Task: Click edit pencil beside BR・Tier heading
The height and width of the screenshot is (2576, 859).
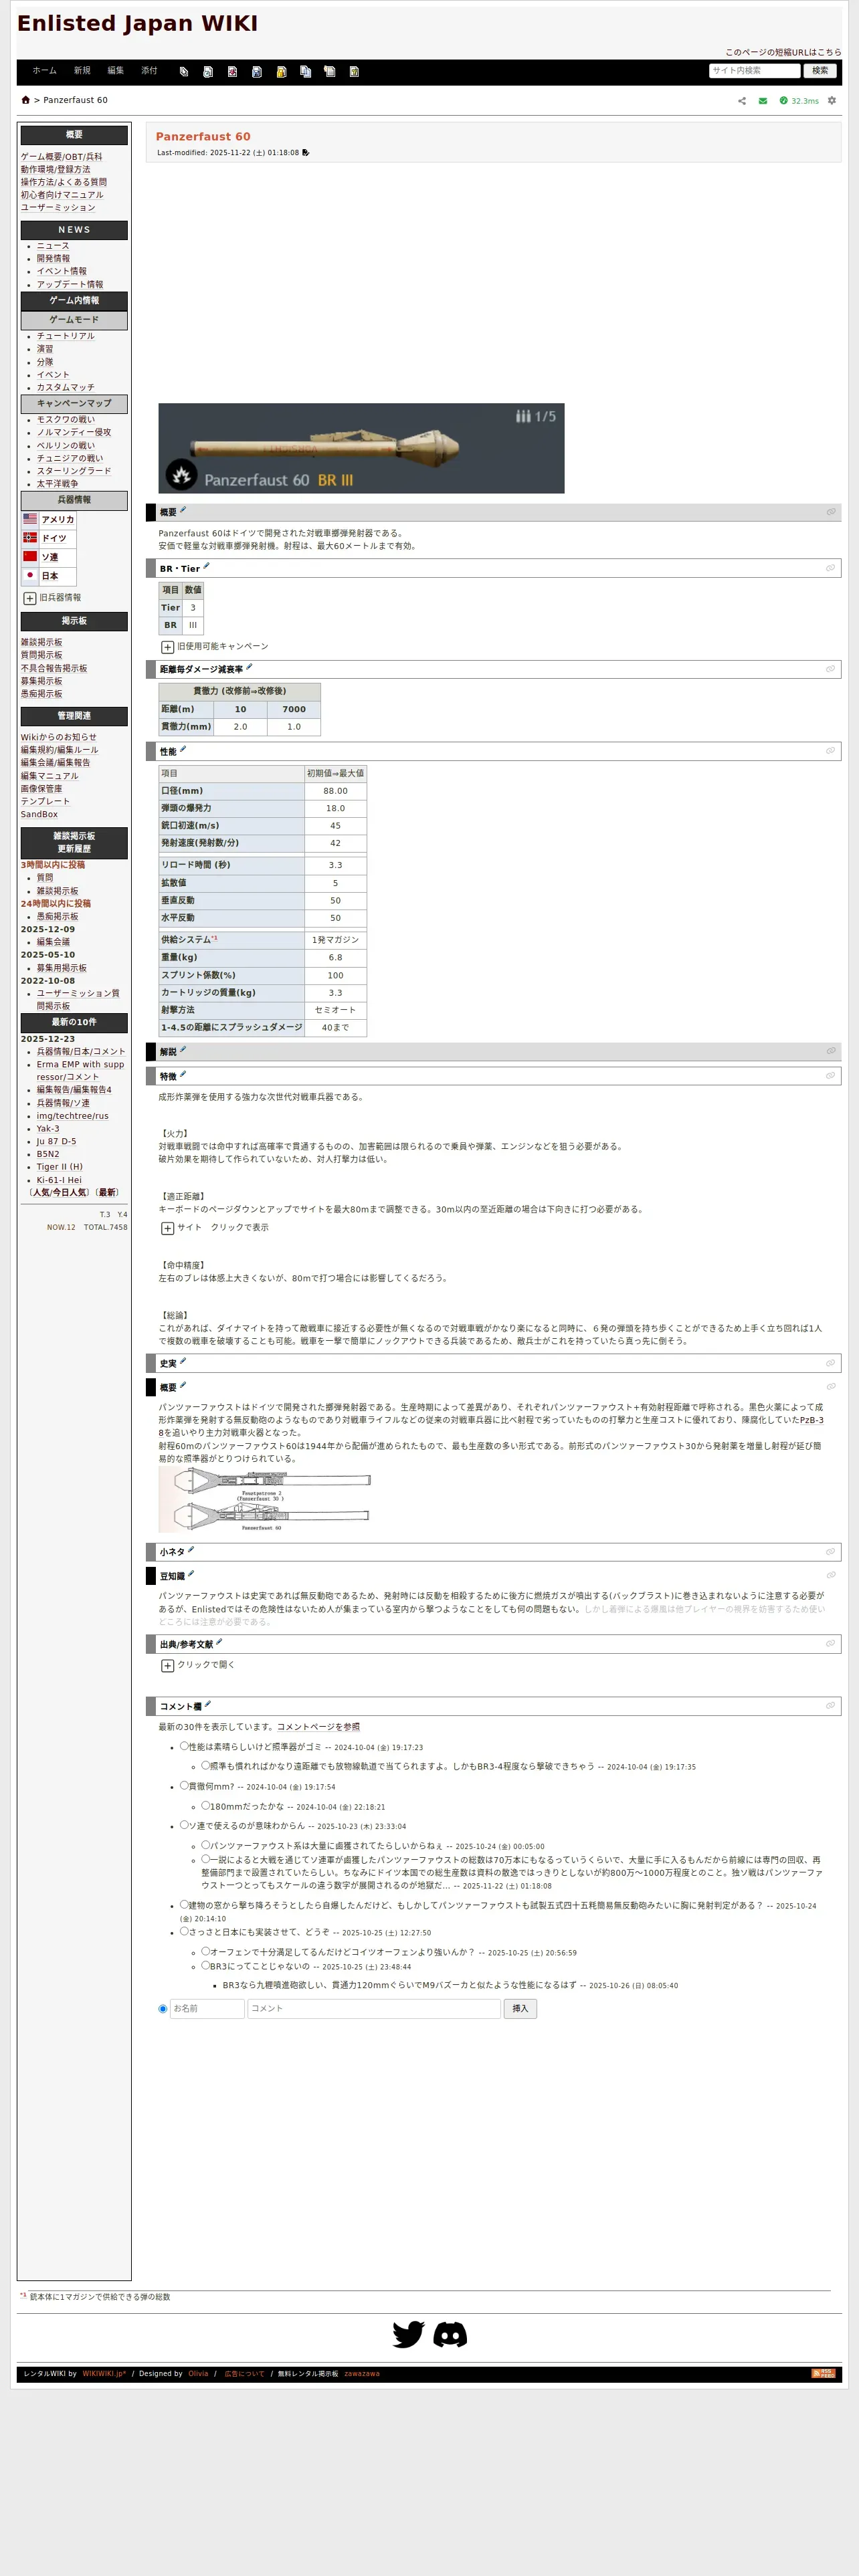Action: point(206,566)
